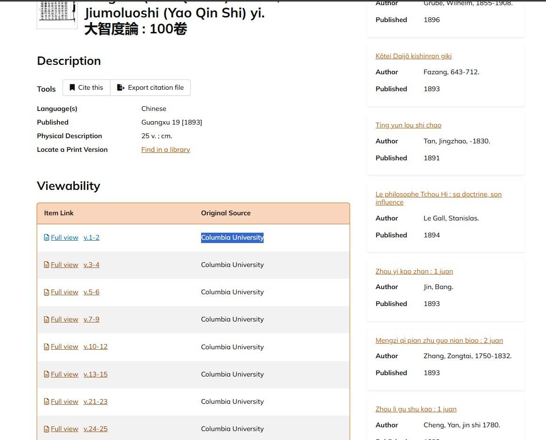Open the v.24-25 volume link
The height and width of the screenshot is (440, 546).
click(95, 429)
